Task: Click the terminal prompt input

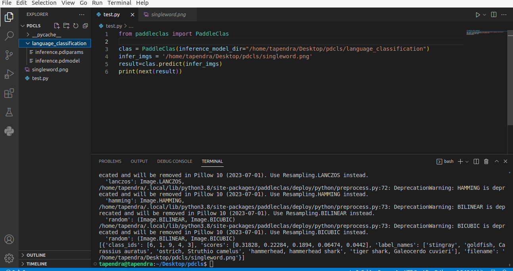Action: click(211, 264)
